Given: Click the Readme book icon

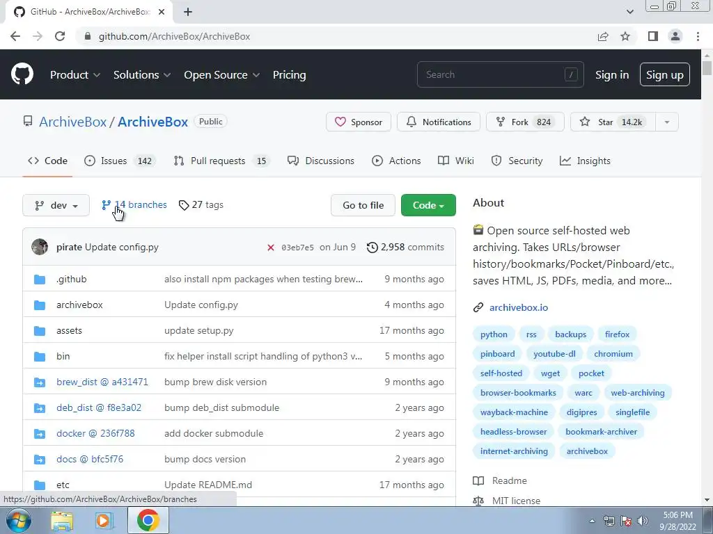Looking at the screenshot, I should tap(478, 480).
